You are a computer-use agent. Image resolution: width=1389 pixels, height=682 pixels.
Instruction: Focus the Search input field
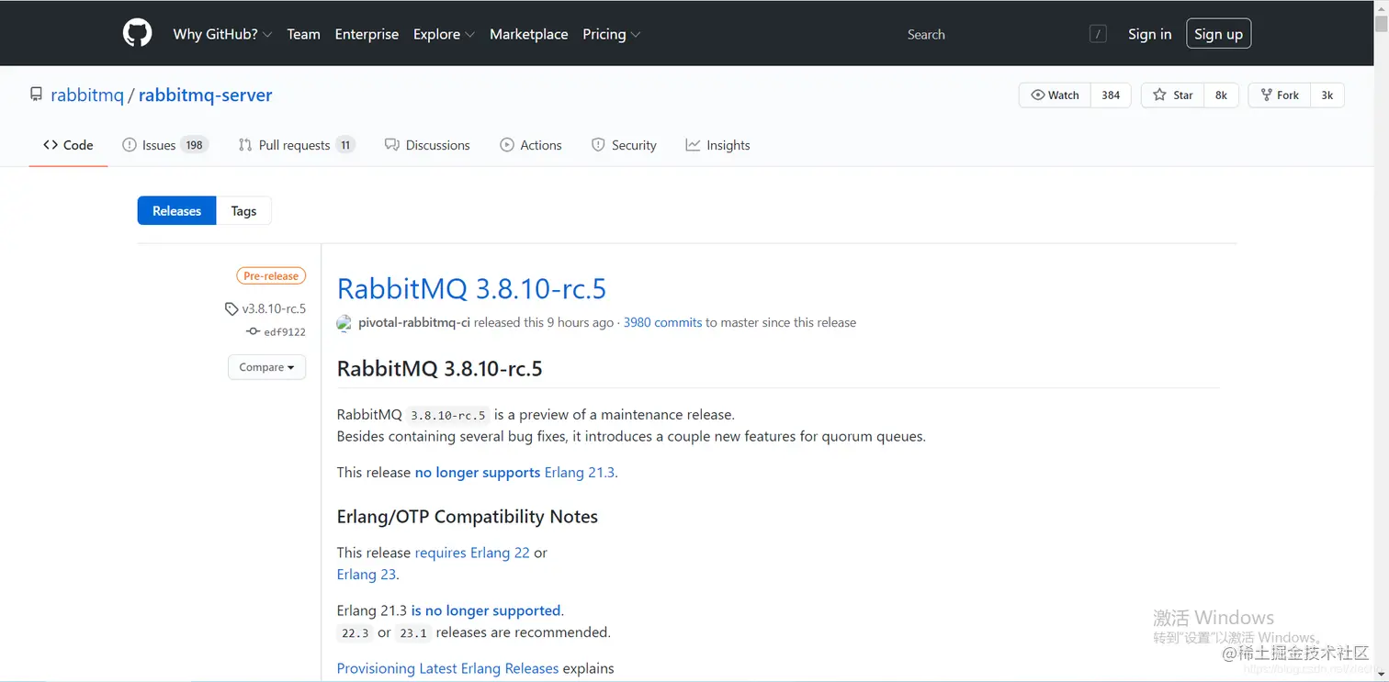pyautogui.click(x=1004, y=34)
